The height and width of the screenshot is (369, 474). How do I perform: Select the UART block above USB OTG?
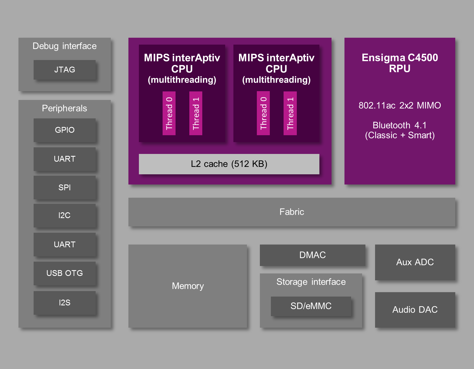pos(64,245)
